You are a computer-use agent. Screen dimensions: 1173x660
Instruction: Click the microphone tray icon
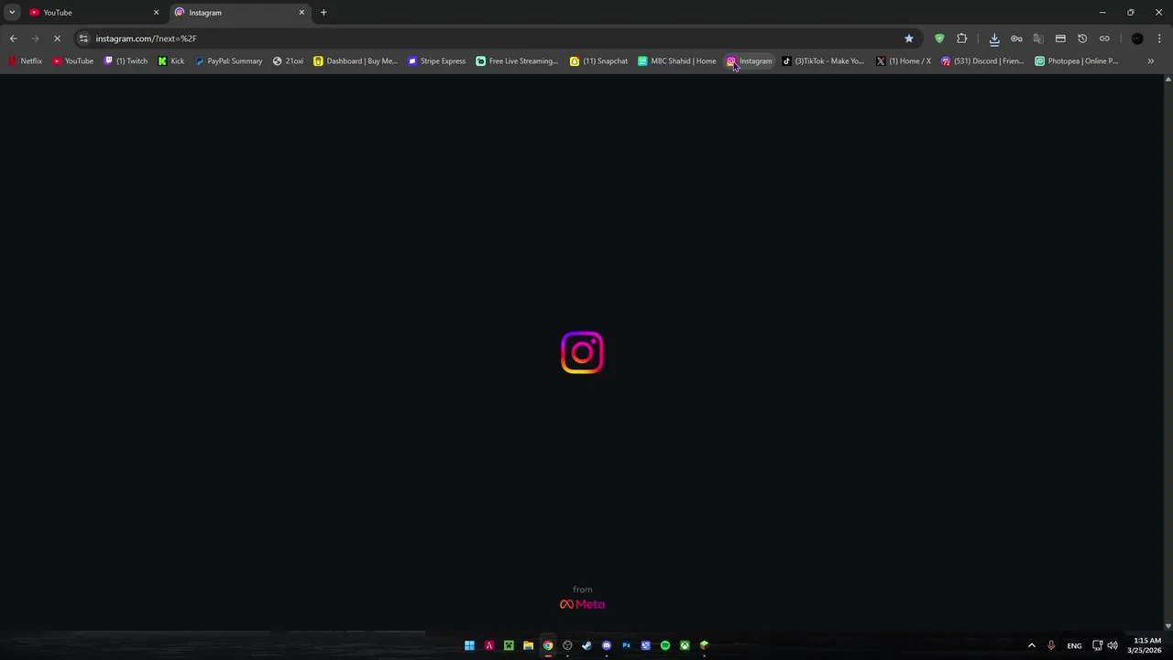[1051, 645]
